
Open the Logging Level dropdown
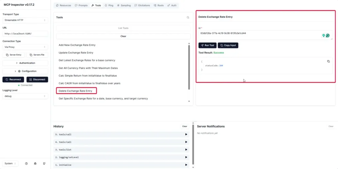pos(25,96)
